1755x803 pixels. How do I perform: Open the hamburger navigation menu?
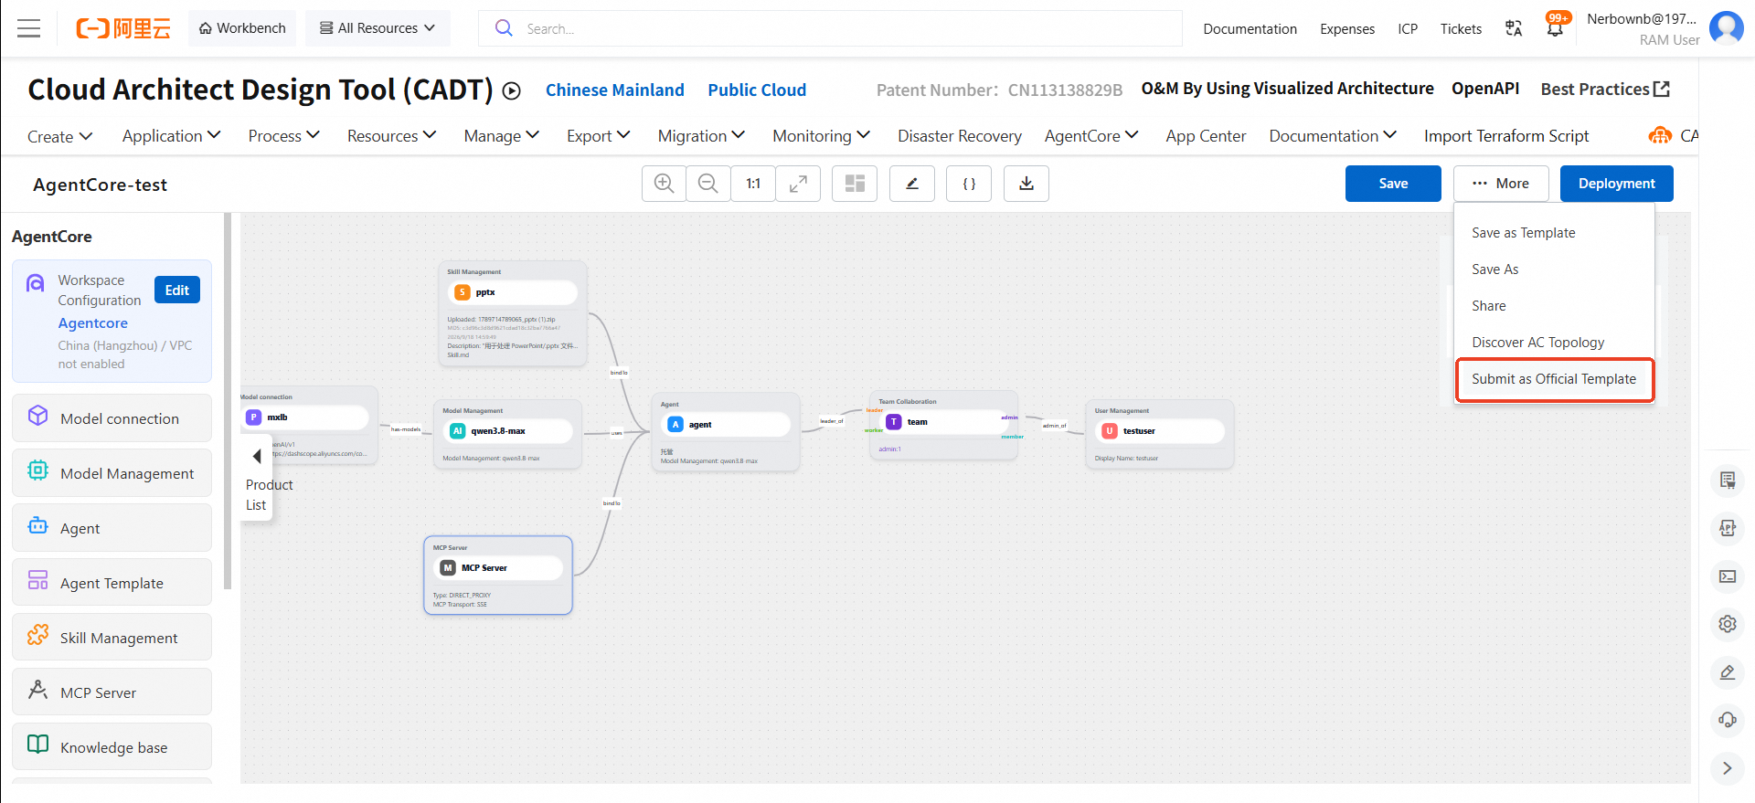tap(29, 28)
